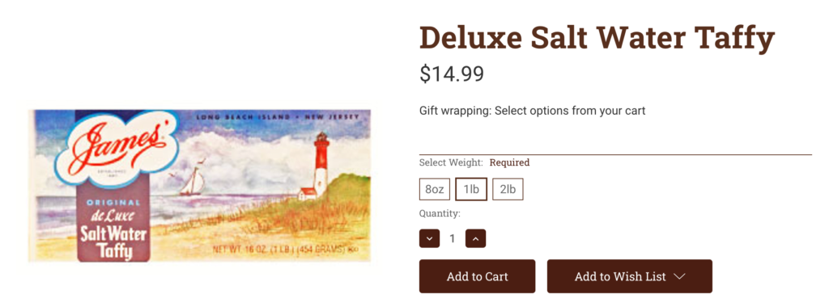Screen dimensions: 829x303
Task: Open the taffy box product image
Action: 200,186
